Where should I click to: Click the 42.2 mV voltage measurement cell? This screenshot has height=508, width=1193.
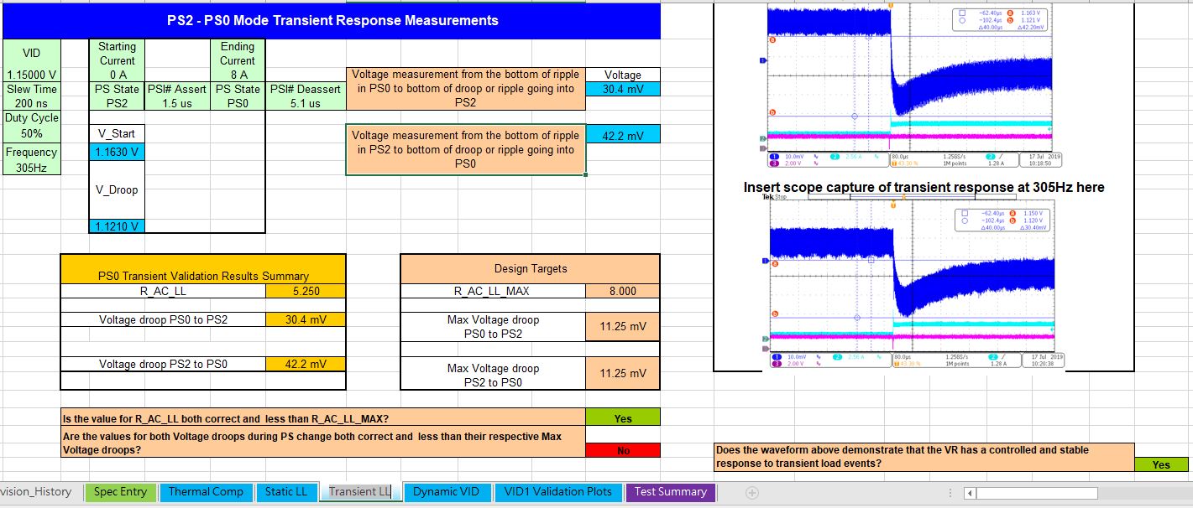623,134
